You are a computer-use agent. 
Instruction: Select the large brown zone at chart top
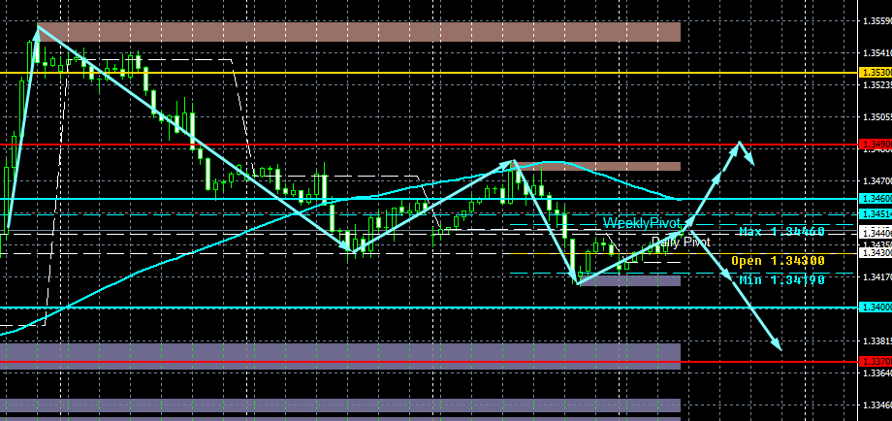click(359, 32)
